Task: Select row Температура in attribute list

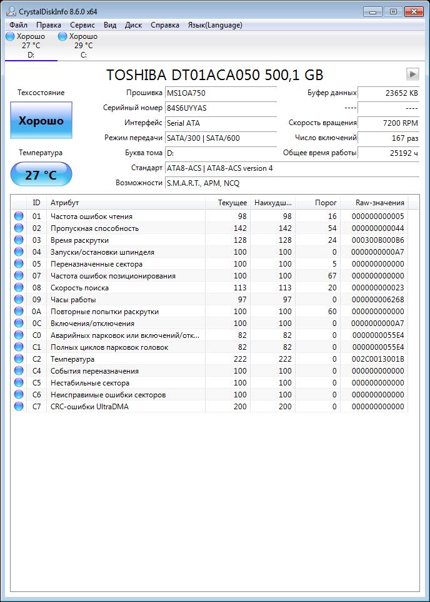Action: (x=209, y=359)
